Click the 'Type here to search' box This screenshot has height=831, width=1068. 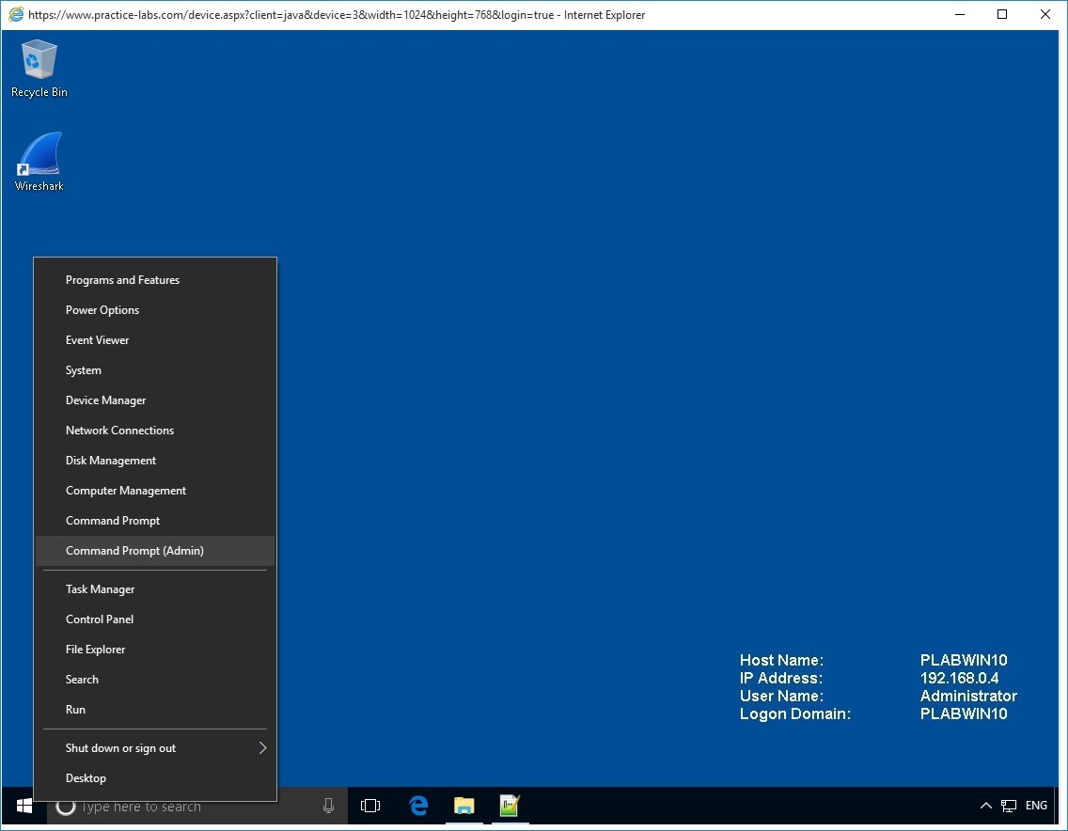[188, 806]
